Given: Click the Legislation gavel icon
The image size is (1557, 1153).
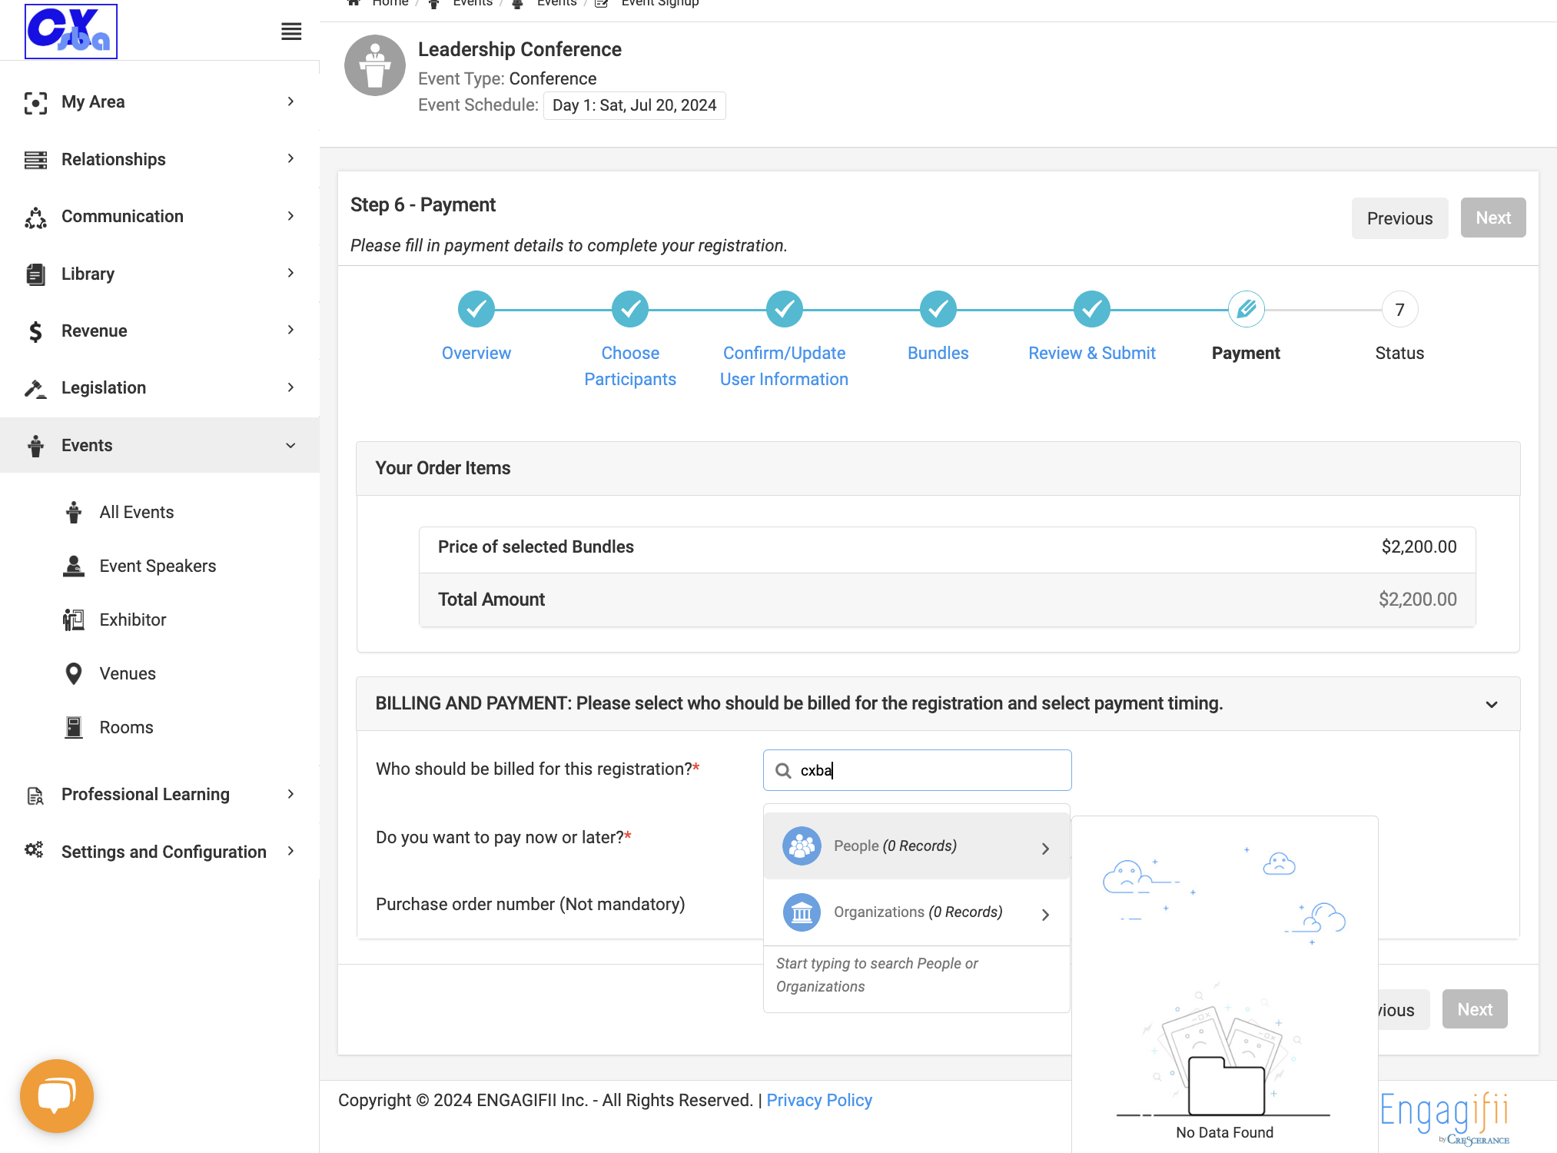Looking at the screenshot, I should click(x=35, y=388).
